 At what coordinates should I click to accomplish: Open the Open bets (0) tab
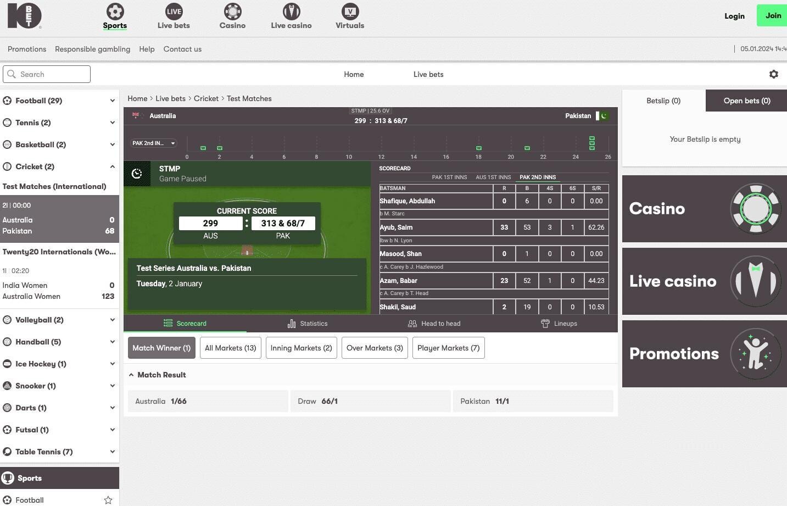[x=746, y=101]
